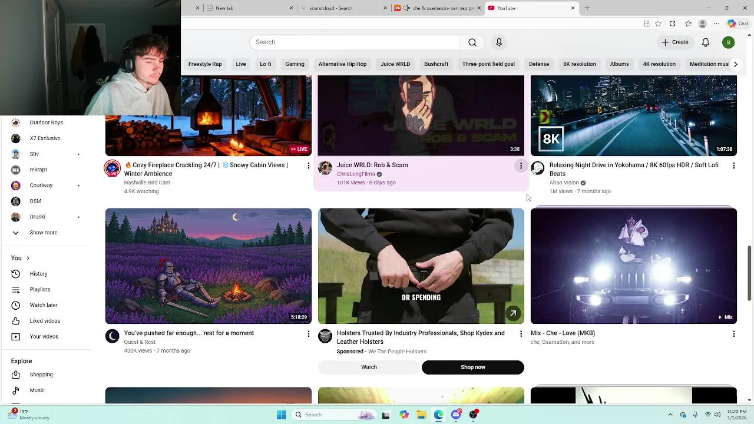Open the Windows Start menu
The image size is (754, 424).
[281, 415]
